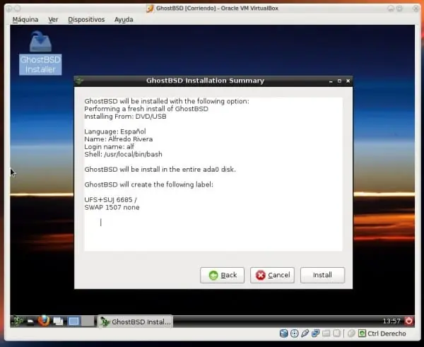Go Back to the previous installer step

pos(223,275)
